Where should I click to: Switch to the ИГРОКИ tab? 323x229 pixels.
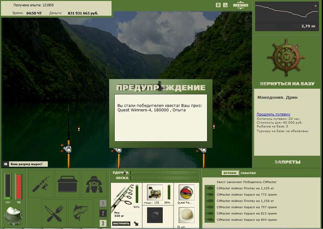coord(230,173)
